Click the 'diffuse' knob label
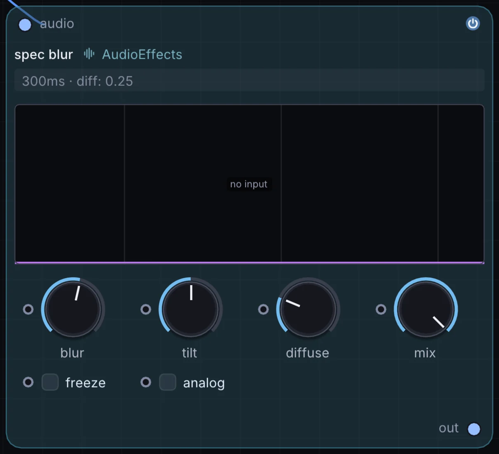This screenshot has width=499, height=454. tap(308, 353)
